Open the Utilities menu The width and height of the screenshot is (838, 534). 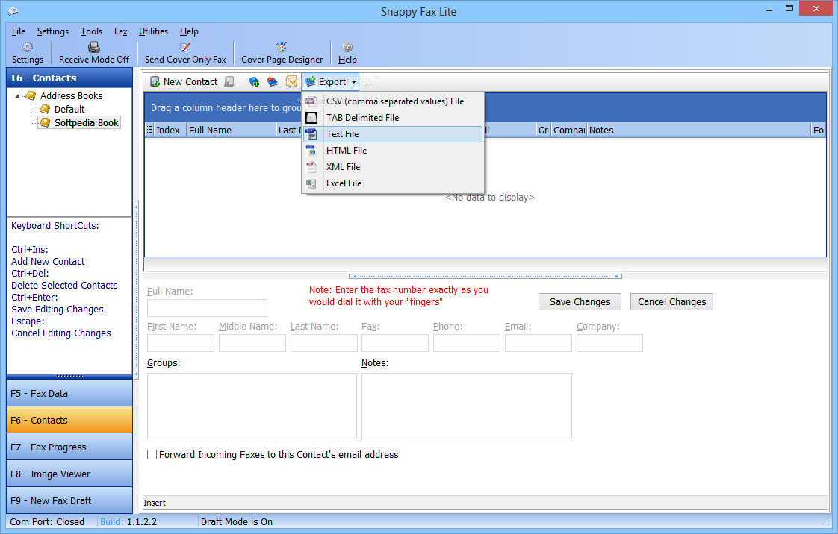tap(153, 31)
